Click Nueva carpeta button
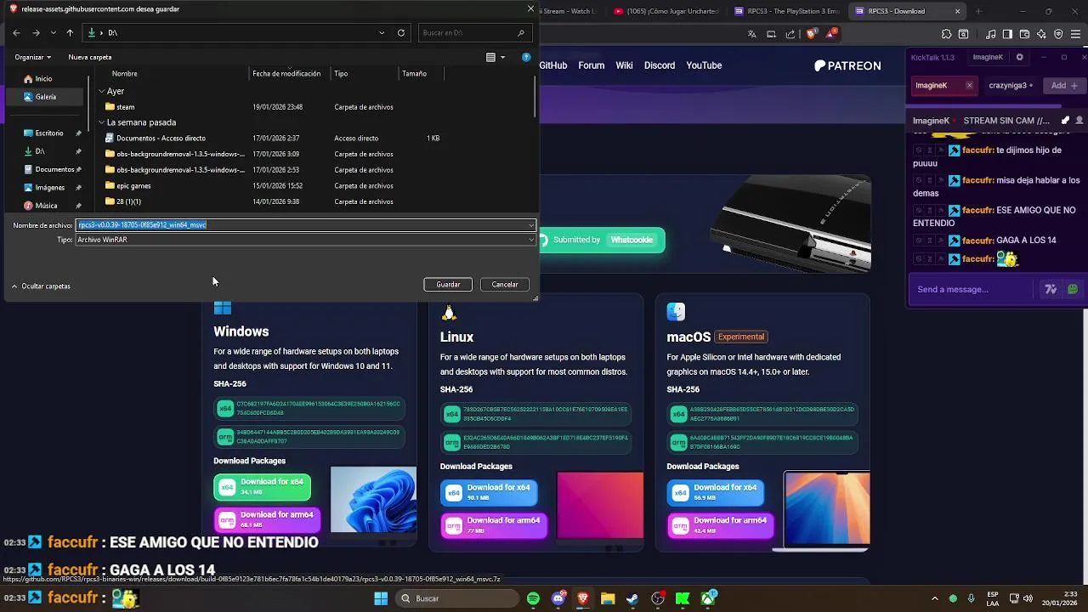Screen dimensions: 1088x612 tap(90, 57)
